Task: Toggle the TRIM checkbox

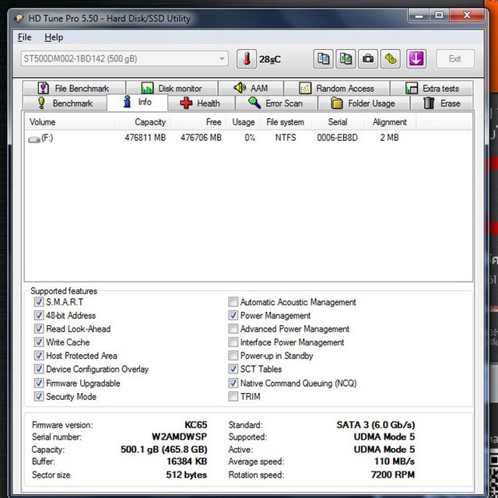Action: tap(233, 396)
